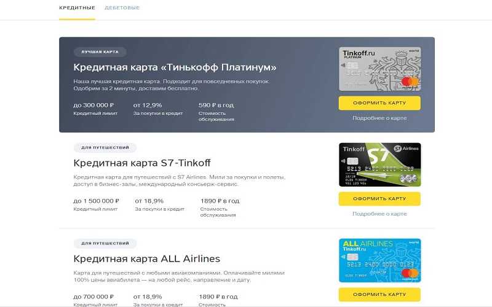Select the Tinkoff Platinum card image
Image resolution: width=492 pixels, height=307 pixels.
[x=379, y=69]
